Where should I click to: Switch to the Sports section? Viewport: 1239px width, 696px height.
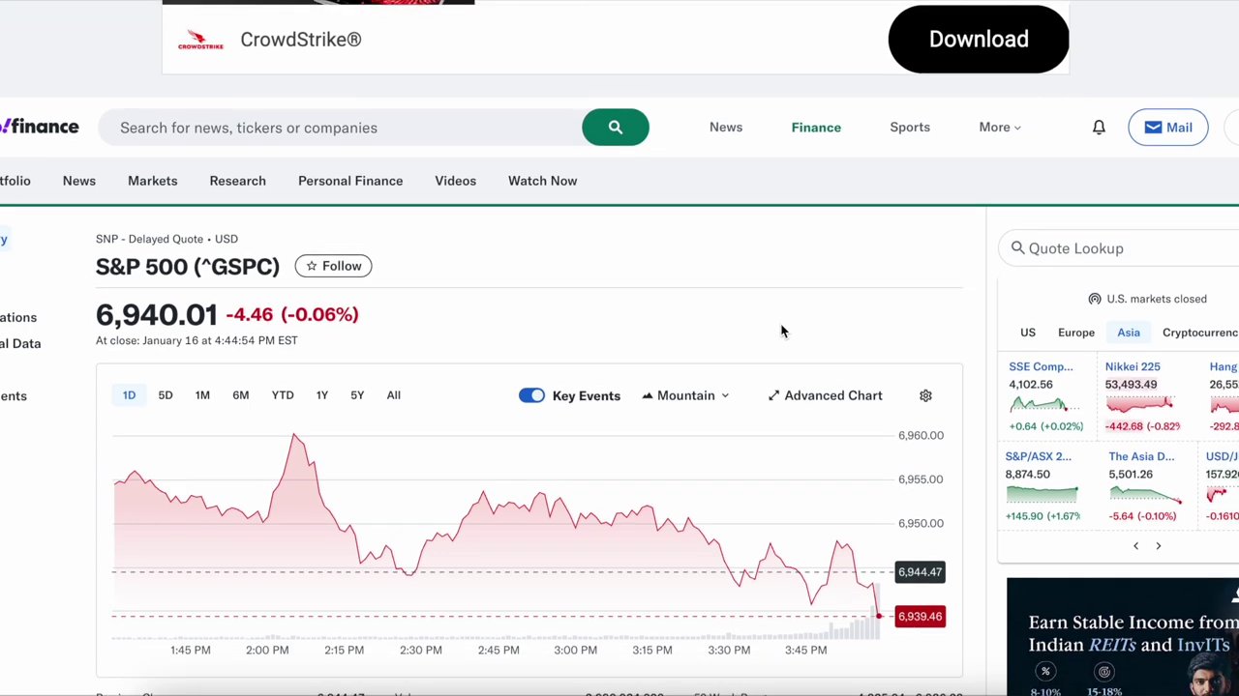(x=909, y=127)
